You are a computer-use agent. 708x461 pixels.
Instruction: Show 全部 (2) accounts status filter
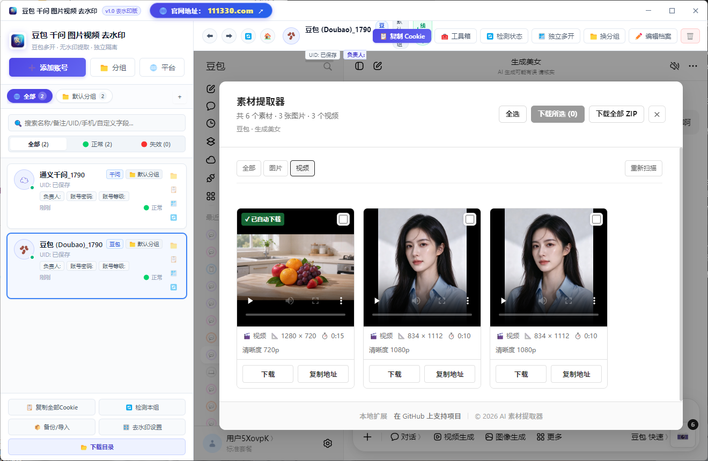point(38,144)
